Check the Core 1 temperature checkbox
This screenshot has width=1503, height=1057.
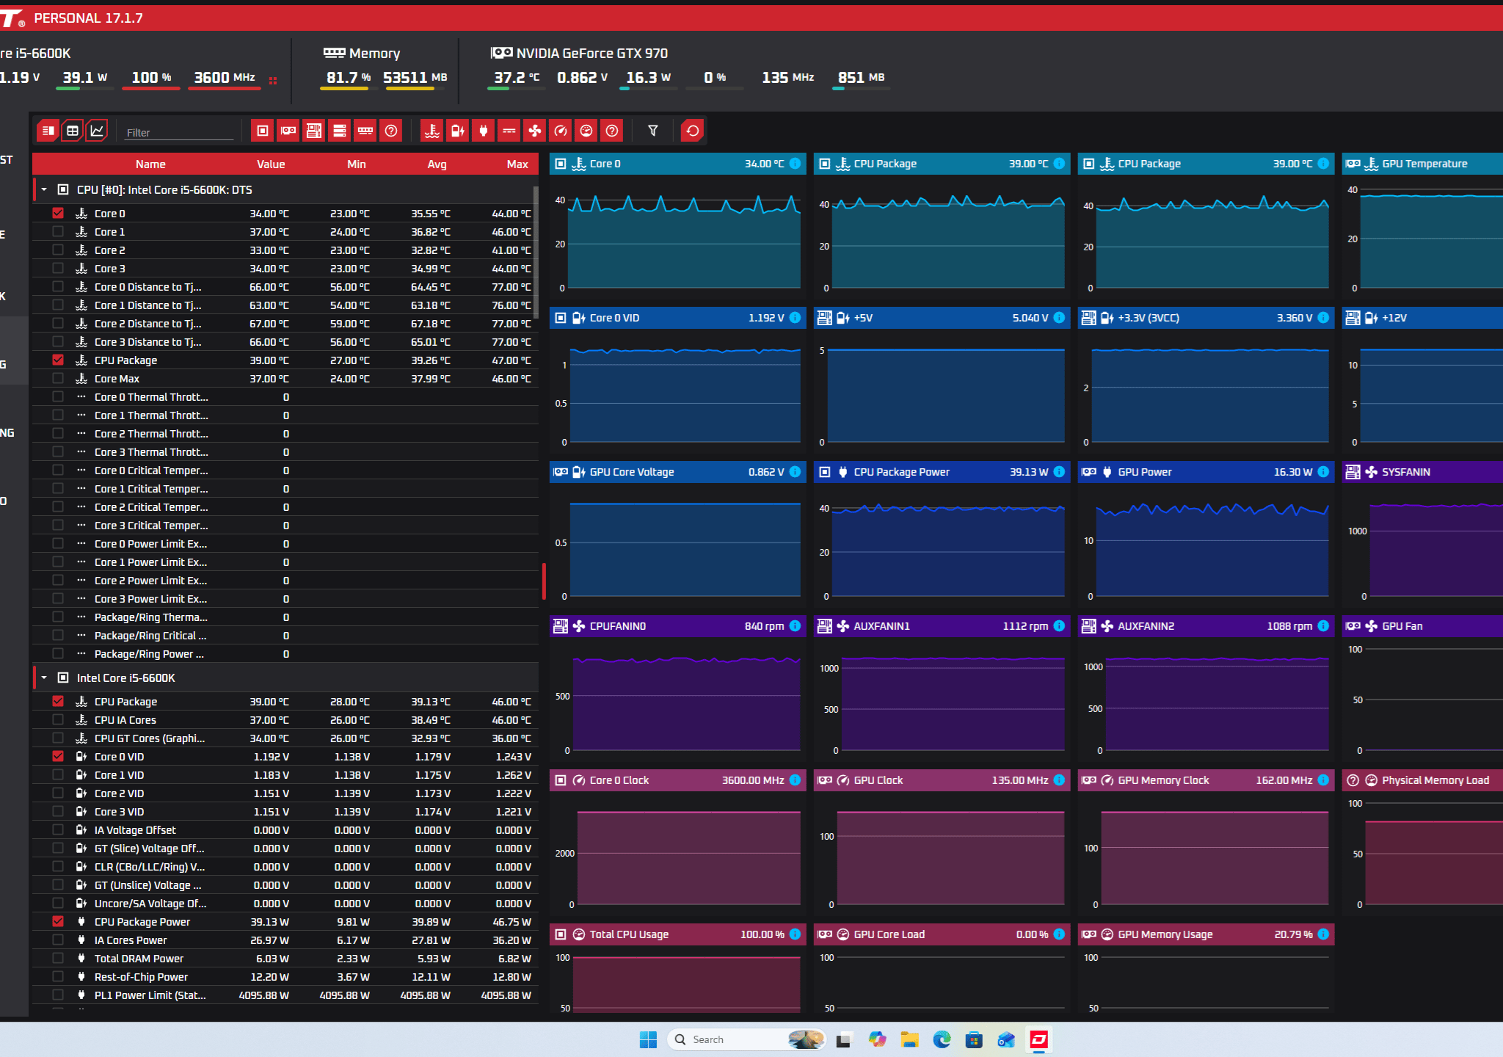click(x=58, y=231)
